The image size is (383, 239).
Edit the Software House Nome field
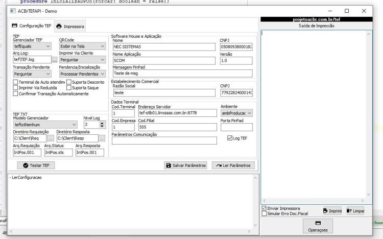pos(164,46)
